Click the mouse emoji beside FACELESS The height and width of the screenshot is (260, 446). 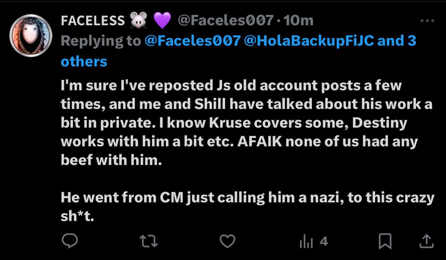click(x=136, y=21)
